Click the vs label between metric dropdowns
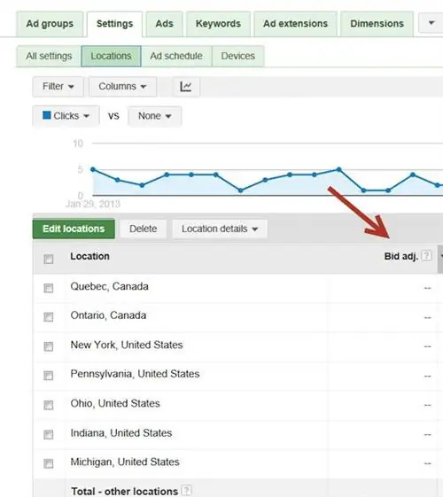The width and height of the screenshot is (443, 497). (x=113, y=116)
